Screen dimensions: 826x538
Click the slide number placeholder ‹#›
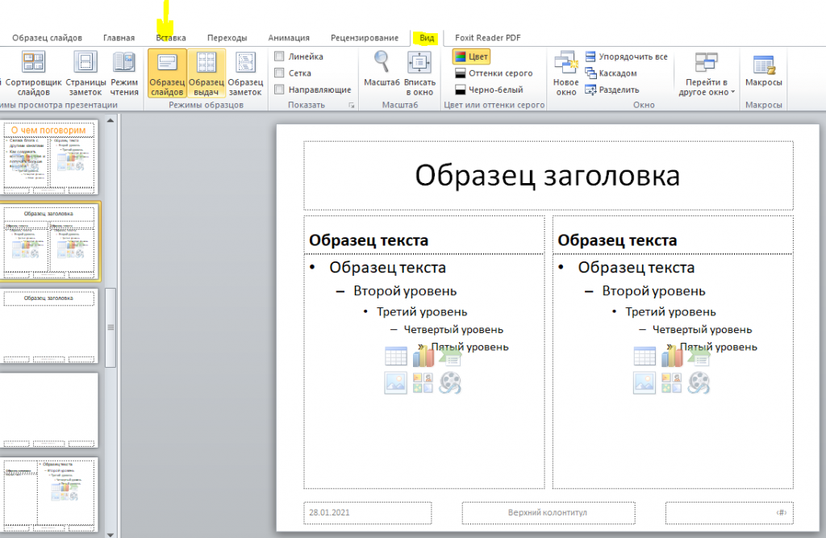(729, 513)
